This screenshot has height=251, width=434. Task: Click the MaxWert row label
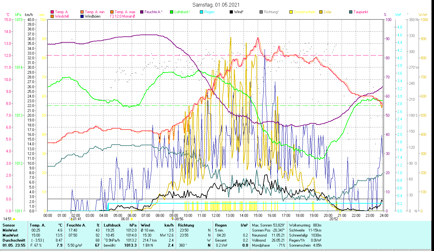(10, 235)
